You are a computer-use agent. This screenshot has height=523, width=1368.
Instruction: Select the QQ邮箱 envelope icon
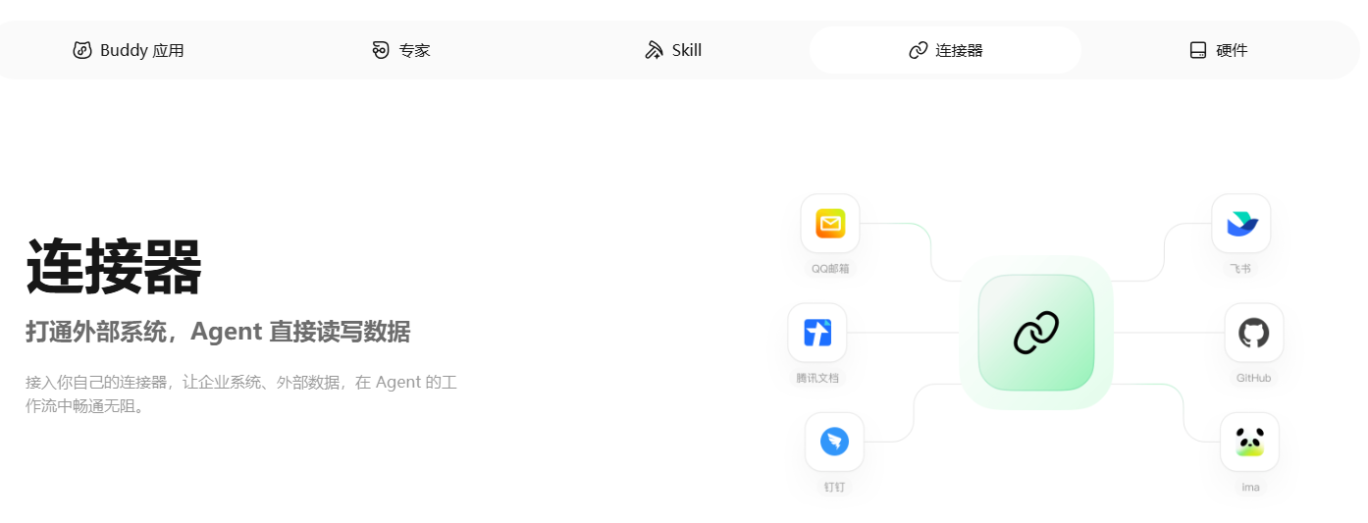[830, 224]
